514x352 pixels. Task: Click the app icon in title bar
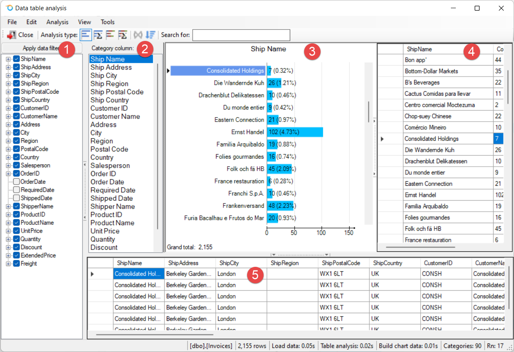pos(9,8)
